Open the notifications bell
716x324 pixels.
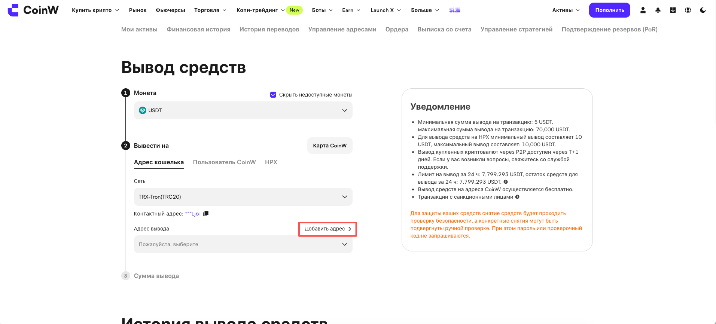(x=658, y=10)
